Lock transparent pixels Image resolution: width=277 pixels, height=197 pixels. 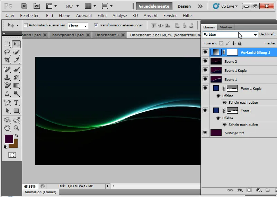[221, 43]
